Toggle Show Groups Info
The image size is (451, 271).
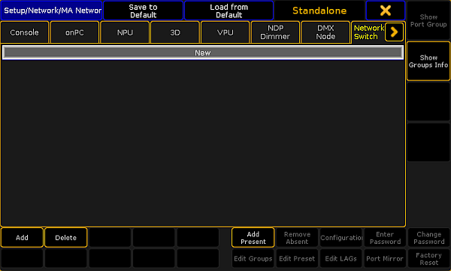coord(428,61)
